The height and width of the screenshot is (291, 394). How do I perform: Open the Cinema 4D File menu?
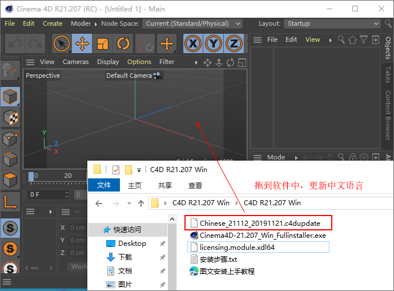point(10,23)
